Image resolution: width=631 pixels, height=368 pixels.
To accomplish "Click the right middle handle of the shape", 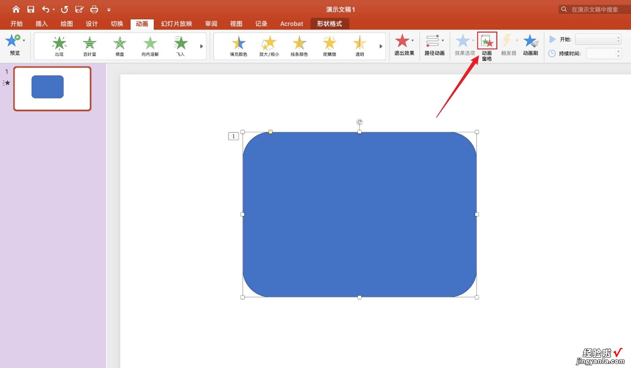I will point(477,214).
